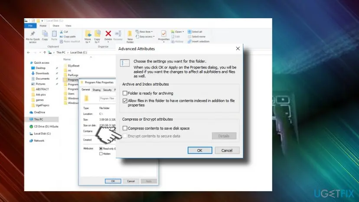
Task: Open the File tab
Action: tap(30, 26)
